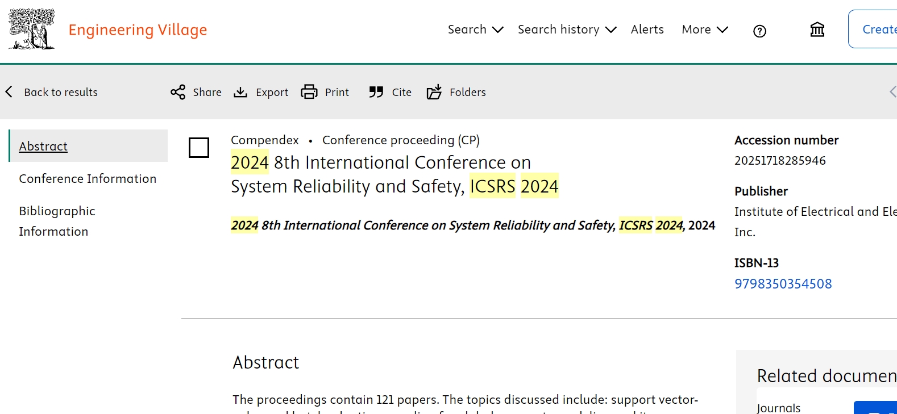Select the Abstract sidebar tab

[x=43, y=147]
